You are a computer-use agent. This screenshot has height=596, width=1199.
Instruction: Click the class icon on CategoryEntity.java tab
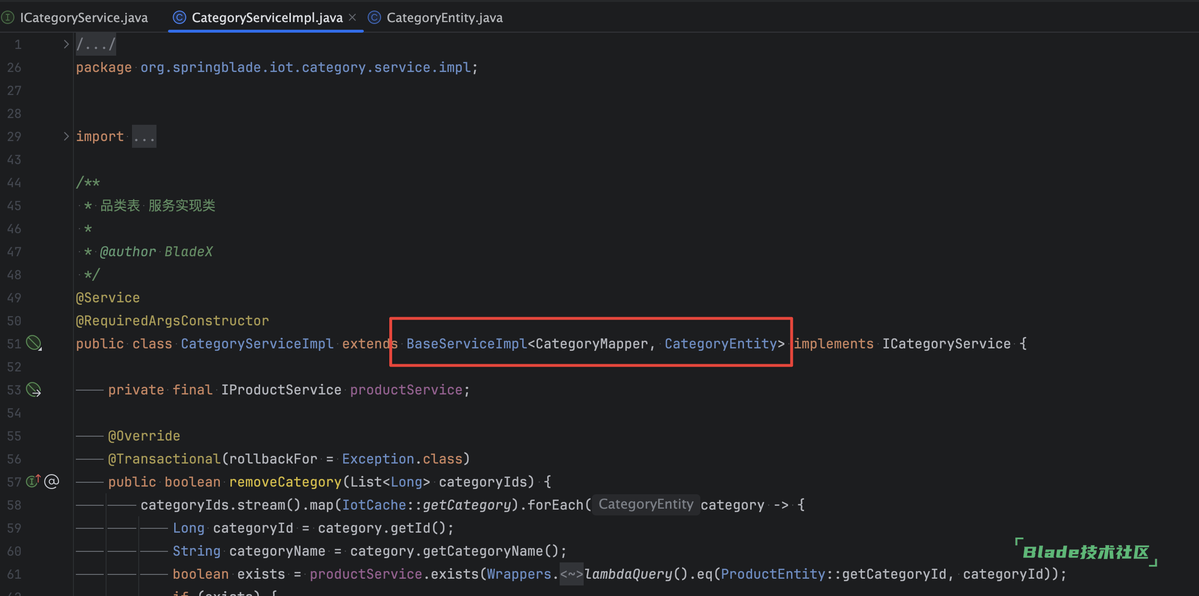(374, 18)
